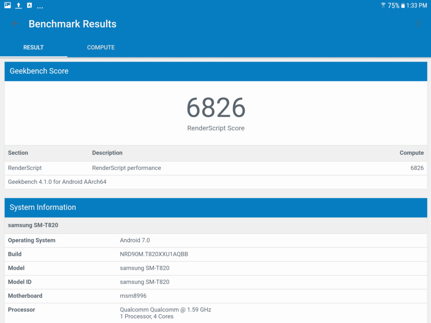Tap the large 6826 RenderScript score
431x323 pixels.
click(x=215, y=108)
